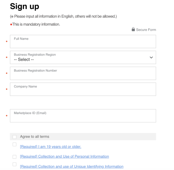Click into the Business Registration Number field
This screenshot has width=174, height=170.
click(83, 73)
